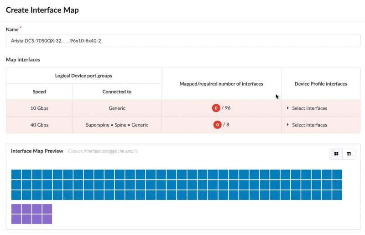The height and width of the screenshot is (235, 365).
Task: Switch preview to grid view icon
Action: click(x=336, y=154)
